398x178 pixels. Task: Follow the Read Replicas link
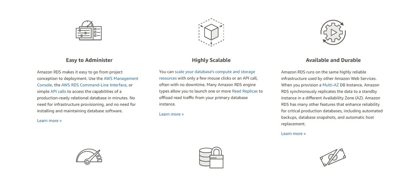click(245, 91)
